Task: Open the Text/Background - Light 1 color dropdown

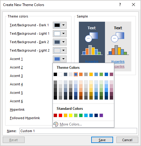Action: (x=60, y=33)
